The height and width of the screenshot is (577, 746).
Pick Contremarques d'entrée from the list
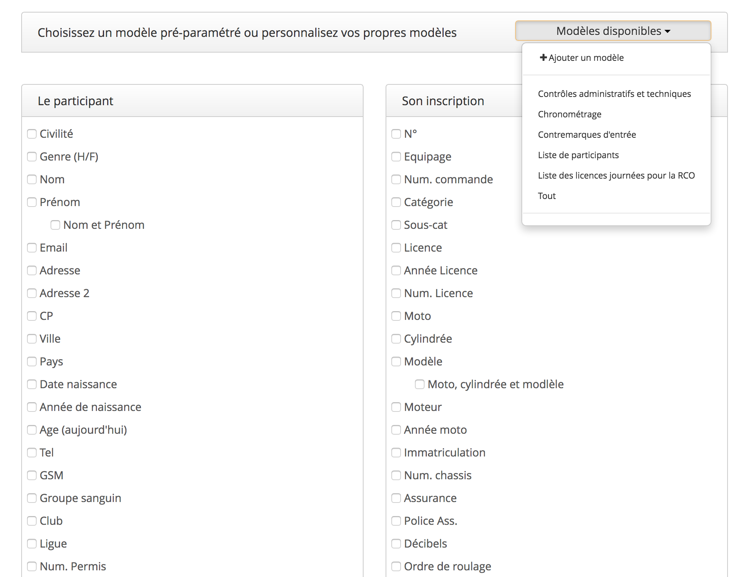[587, 135]
